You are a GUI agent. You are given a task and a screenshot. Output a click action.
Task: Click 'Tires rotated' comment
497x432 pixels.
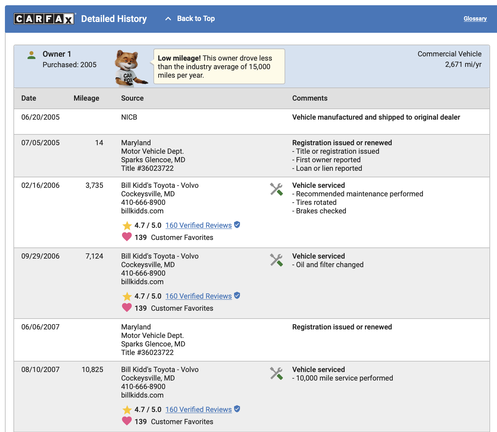[314, 203]
